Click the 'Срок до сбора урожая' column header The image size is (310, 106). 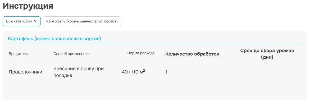[267, 51]
